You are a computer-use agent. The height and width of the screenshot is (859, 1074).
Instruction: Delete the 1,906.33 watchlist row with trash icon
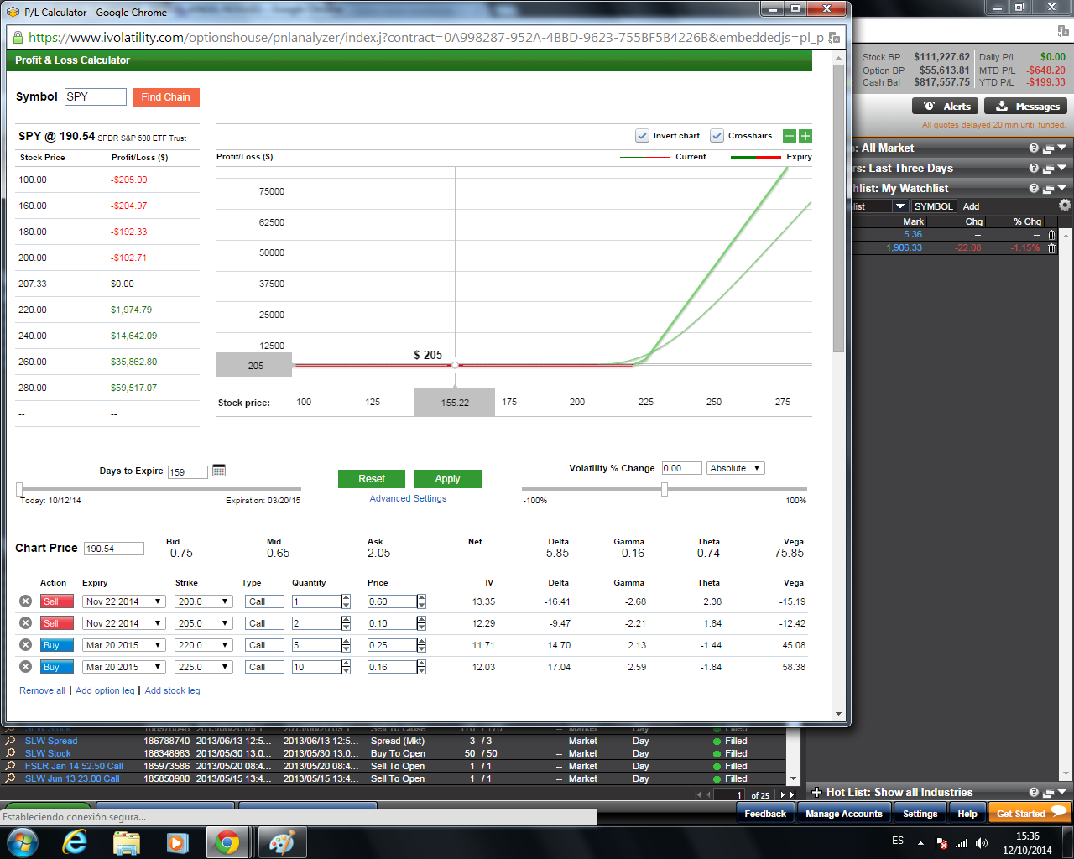1052,248
